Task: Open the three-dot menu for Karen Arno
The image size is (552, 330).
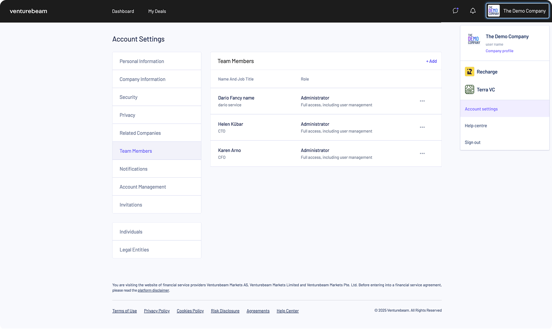Action: pos(422,153)
